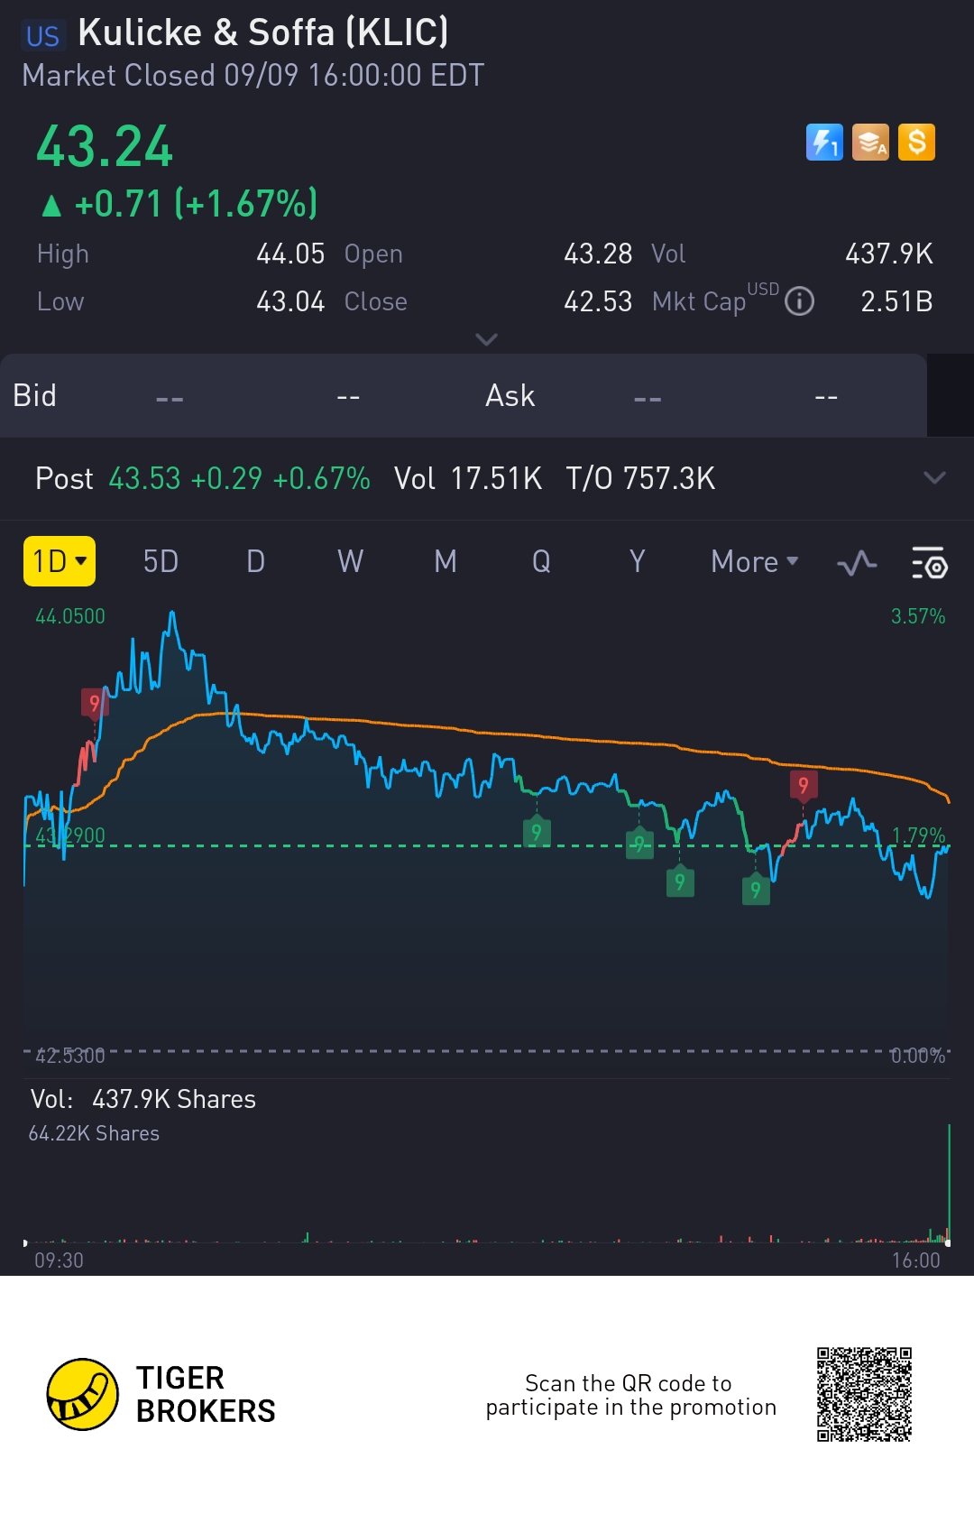Select the M monthly chart tab

pos(446,561)
